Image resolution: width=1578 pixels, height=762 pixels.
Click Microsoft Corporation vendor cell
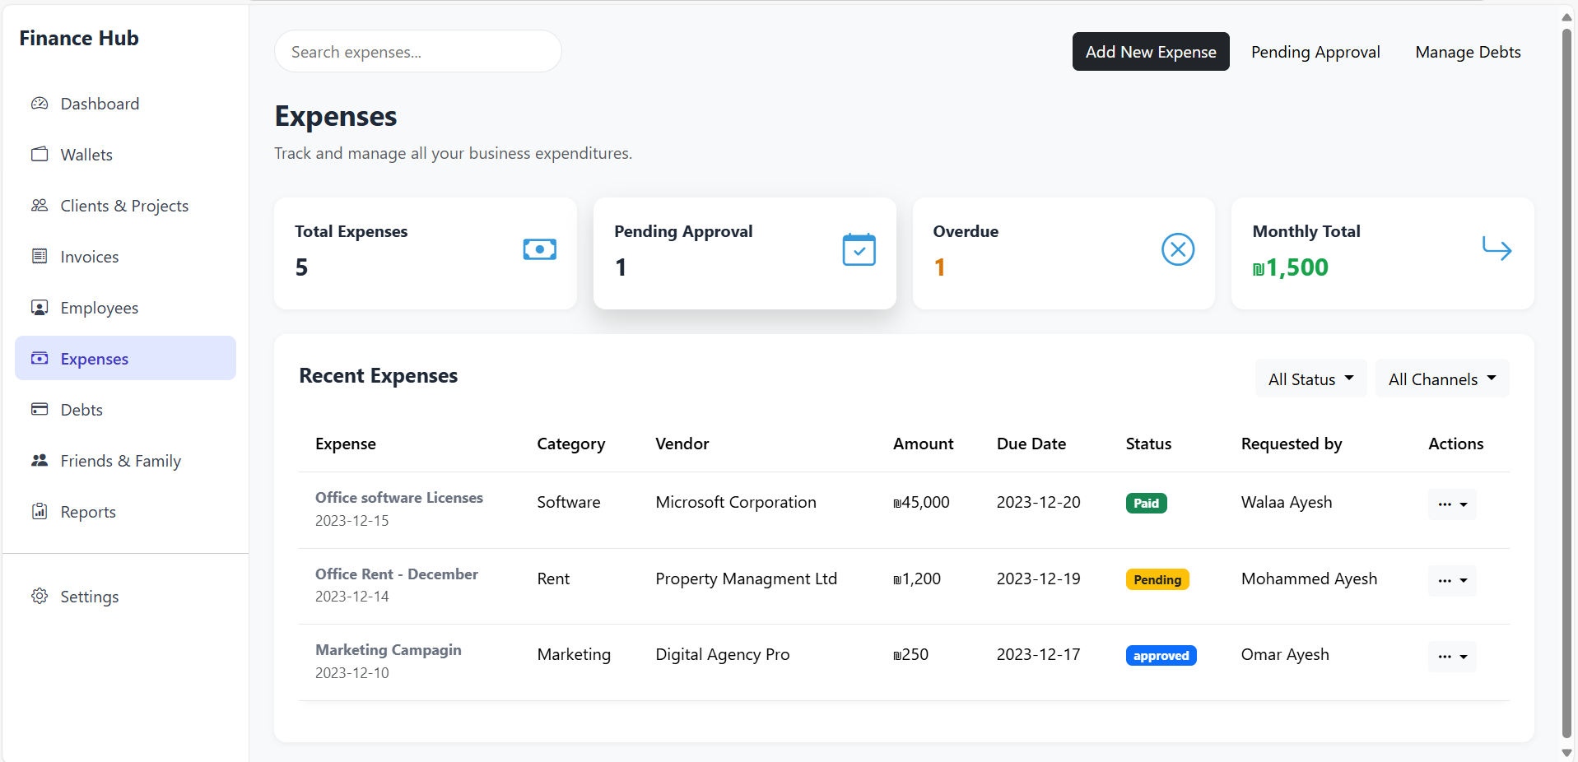(x=736, y=502)
